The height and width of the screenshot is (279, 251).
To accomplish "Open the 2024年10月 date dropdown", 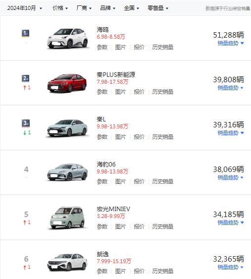I will [x=25, y=8].
